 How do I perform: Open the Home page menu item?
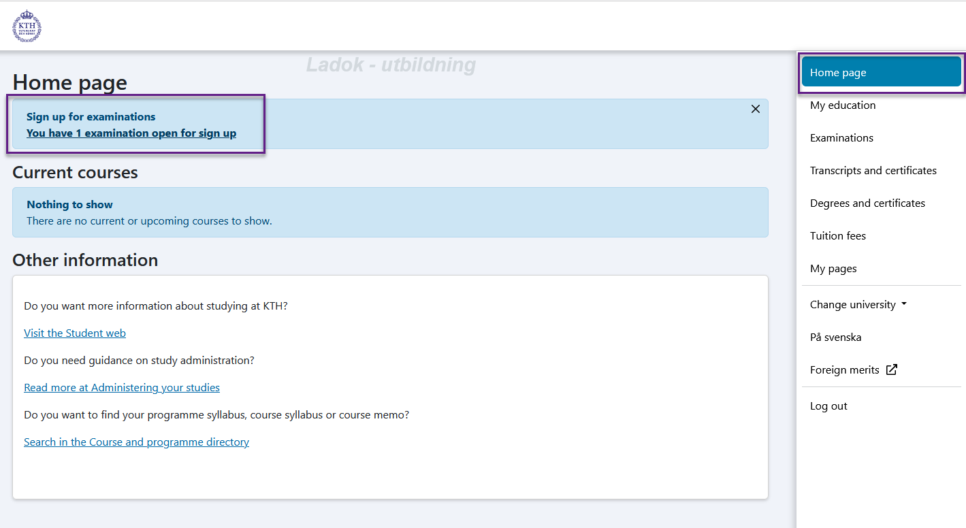(882, 72)
